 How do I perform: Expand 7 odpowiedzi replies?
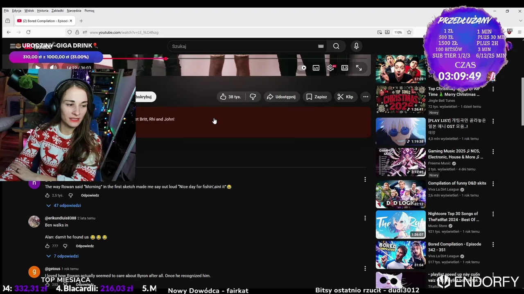click(x=62, y=256)
